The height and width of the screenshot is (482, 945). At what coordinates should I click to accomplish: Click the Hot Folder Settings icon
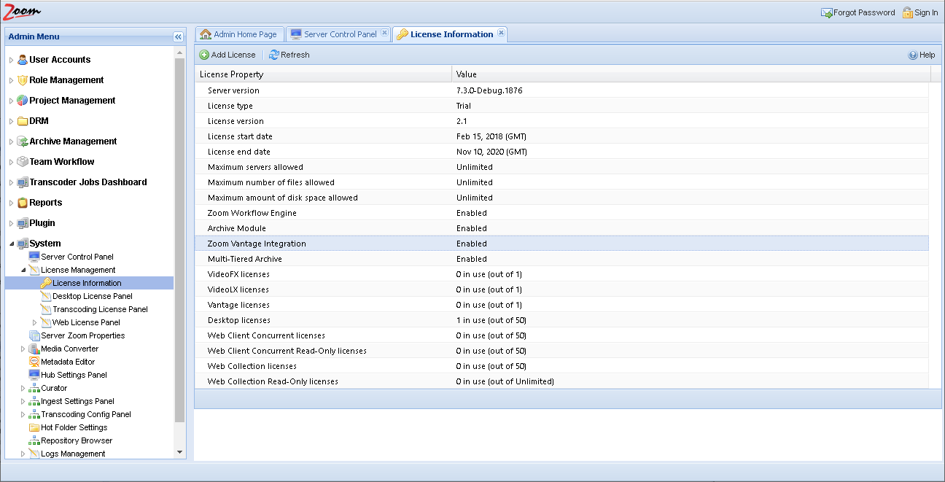(x=34, y=427)
